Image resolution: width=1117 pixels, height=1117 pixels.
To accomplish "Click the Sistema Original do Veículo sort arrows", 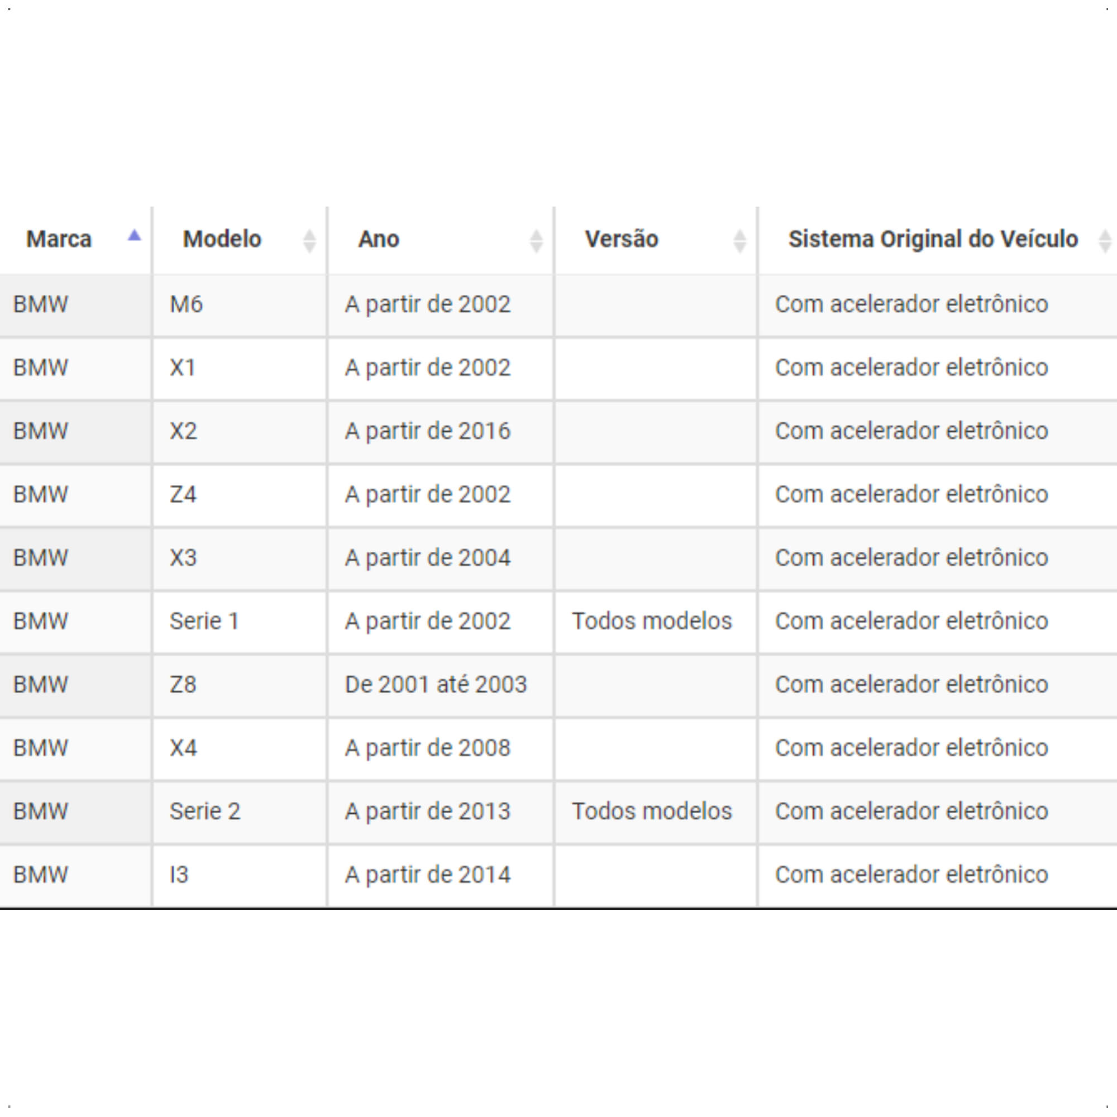I will 1104,241.
